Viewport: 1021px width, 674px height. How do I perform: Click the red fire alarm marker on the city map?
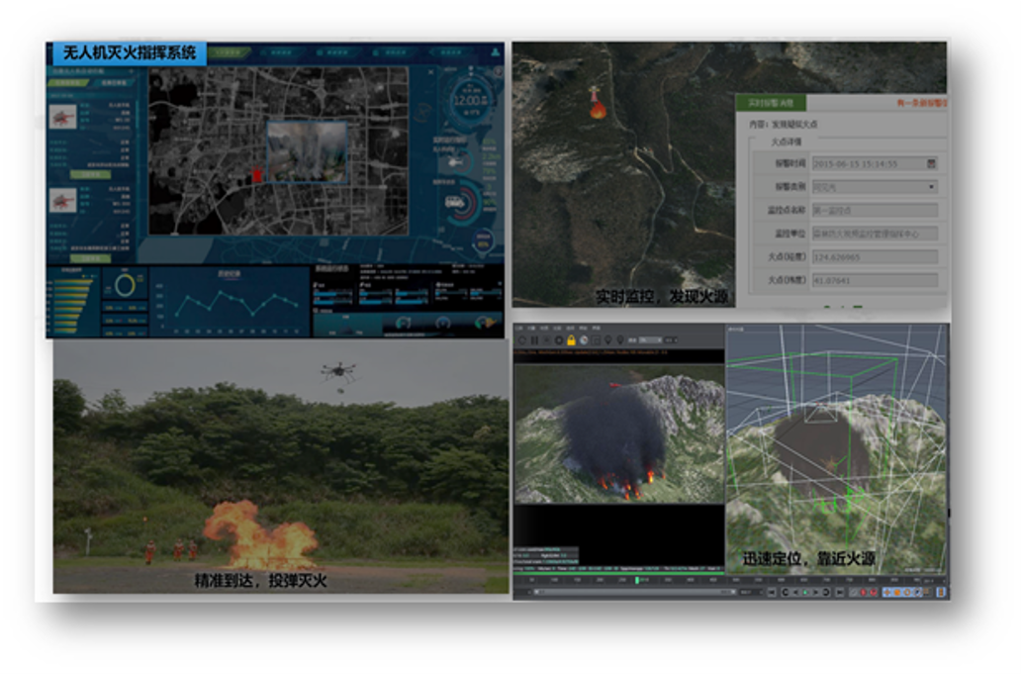256,174
